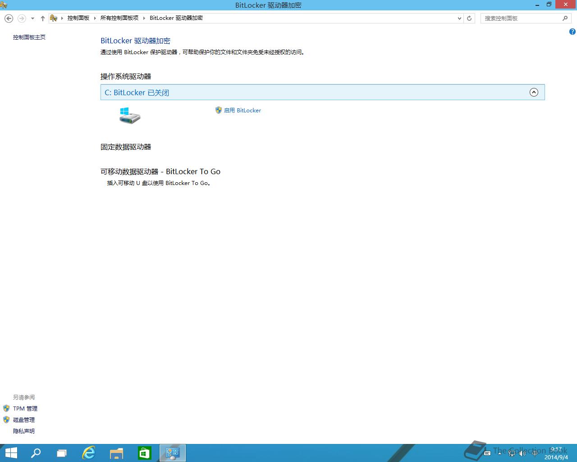This screenshot has height=462, width=577.
Task: Click the clock showing 2014/9/4
Action: click(556, 453)
